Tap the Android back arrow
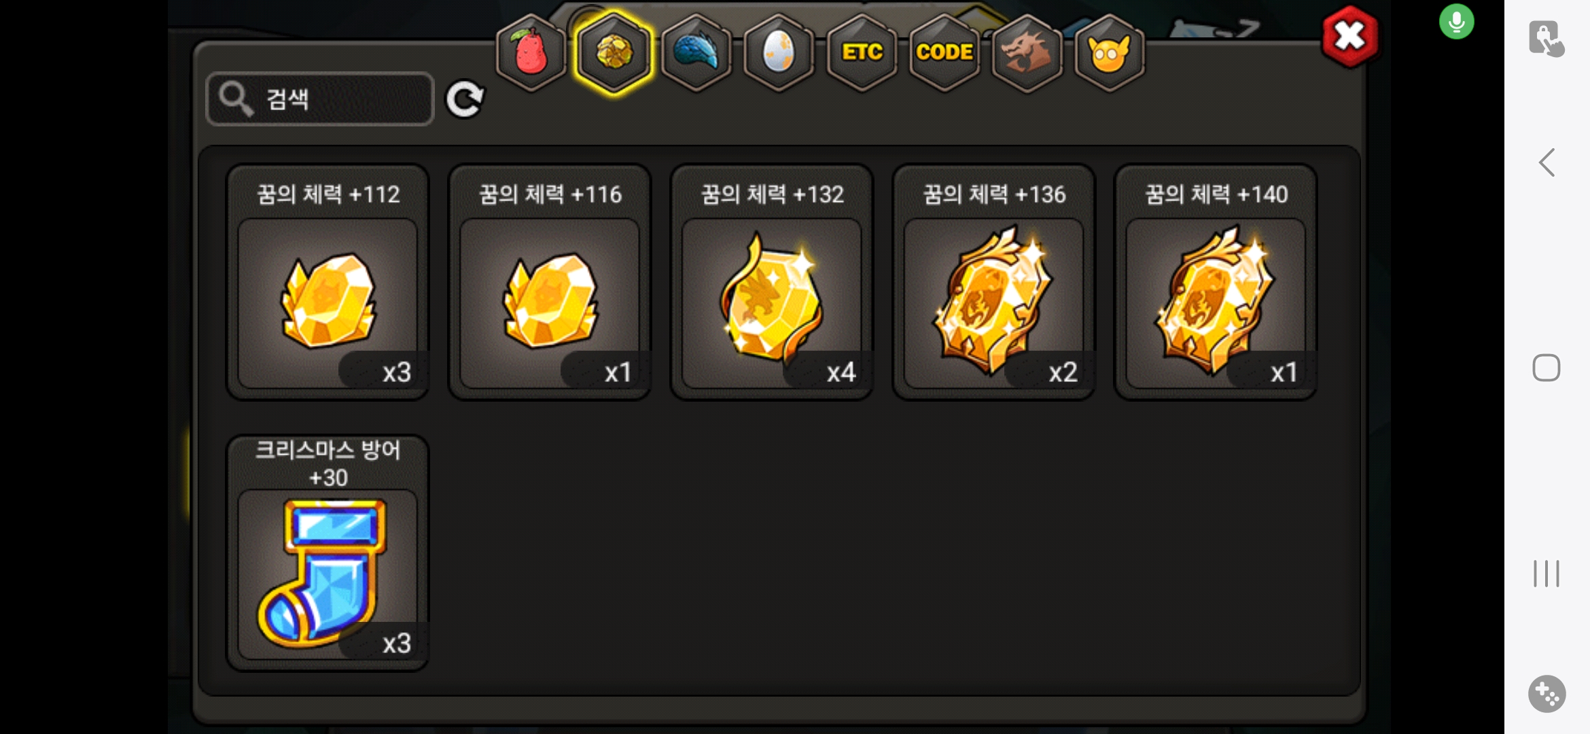Screen dimensions: 1590x734 (1547, 162)
